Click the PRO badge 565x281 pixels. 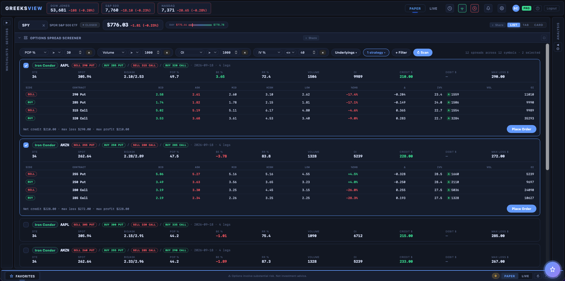[x=526, y=8]
